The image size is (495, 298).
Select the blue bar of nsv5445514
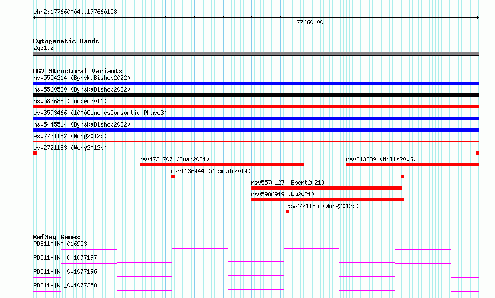tap(256, 130)
